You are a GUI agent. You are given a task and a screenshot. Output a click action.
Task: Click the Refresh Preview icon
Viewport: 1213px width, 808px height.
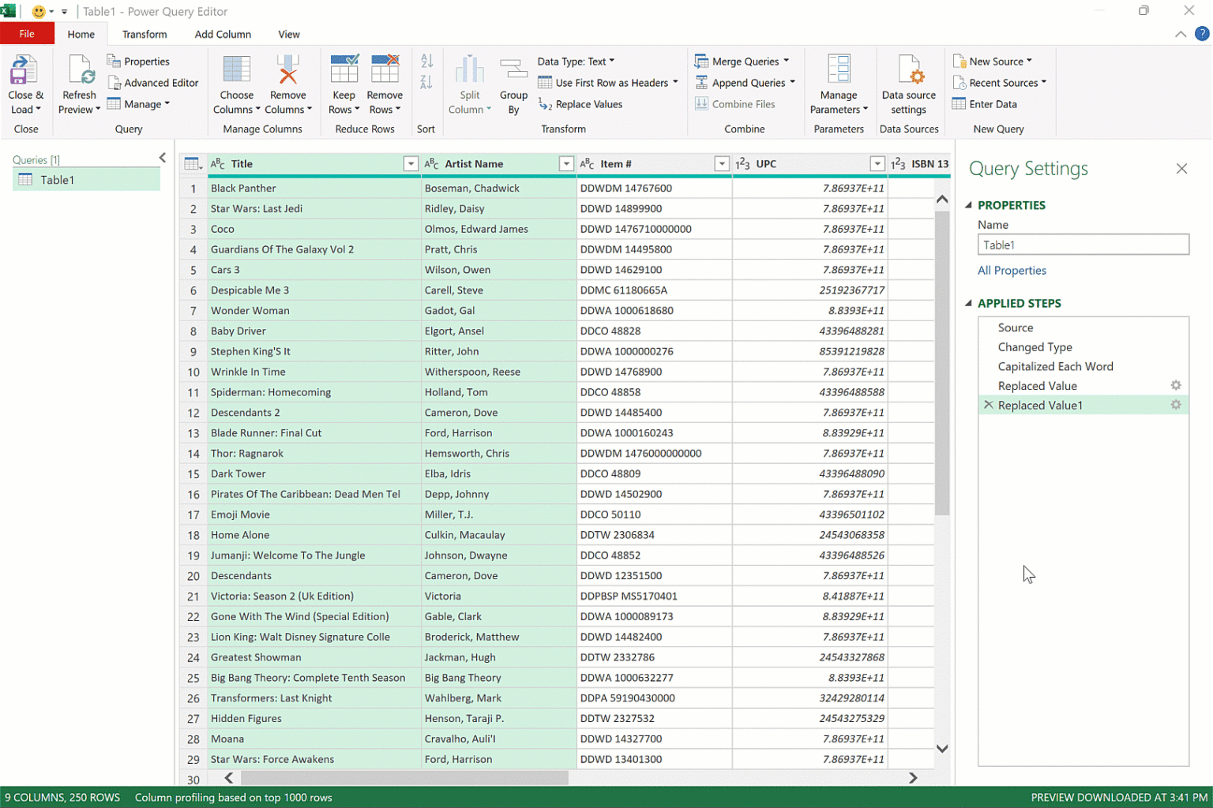80,71
